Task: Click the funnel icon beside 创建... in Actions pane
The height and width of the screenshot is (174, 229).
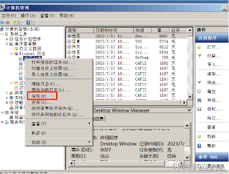Action: click(200, 56)
